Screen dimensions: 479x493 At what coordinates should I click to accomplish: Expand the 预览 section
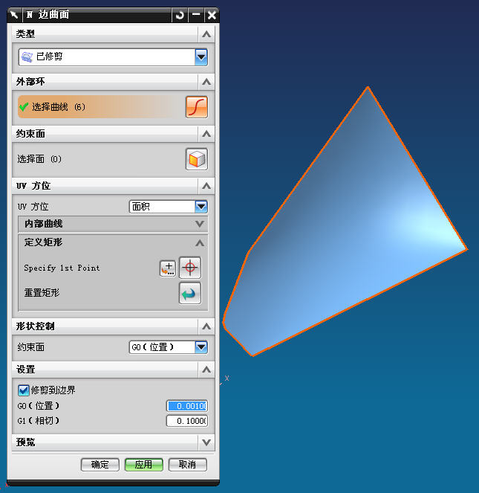(x=206, y=442)
